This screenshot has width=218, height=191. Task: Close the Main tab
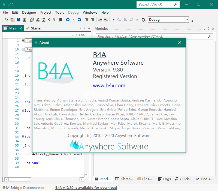[21, 28]
